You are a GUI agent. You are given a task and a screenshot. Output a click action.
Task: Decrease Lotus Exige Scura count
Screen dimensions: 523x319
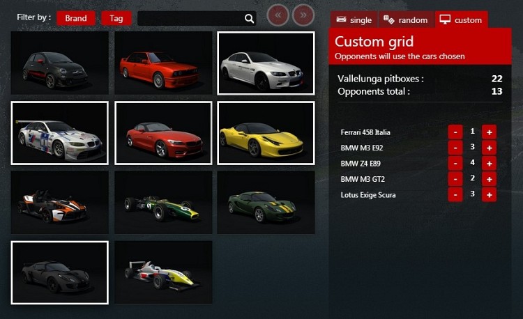tap(455, 195)
